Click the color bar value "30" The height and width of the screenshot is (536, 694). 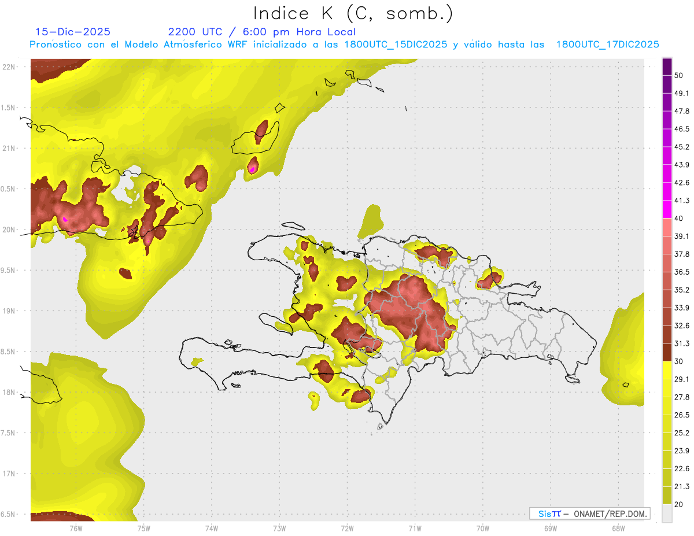[x=678, y=361]
